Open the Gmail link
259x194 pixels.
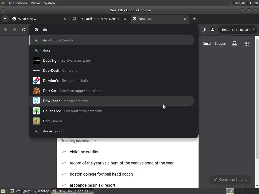207,44
